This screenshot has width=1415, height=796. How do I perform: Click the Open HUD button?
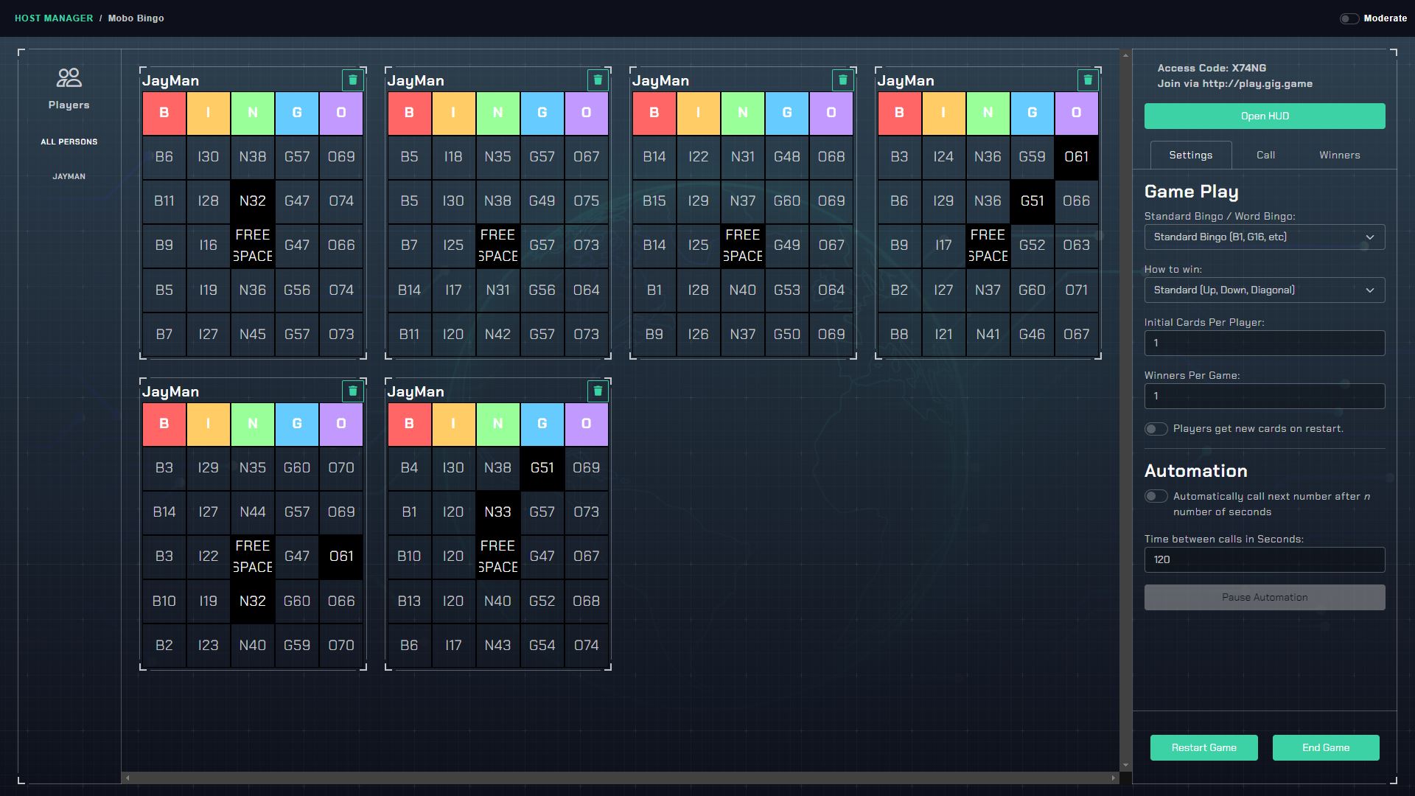1264,116
